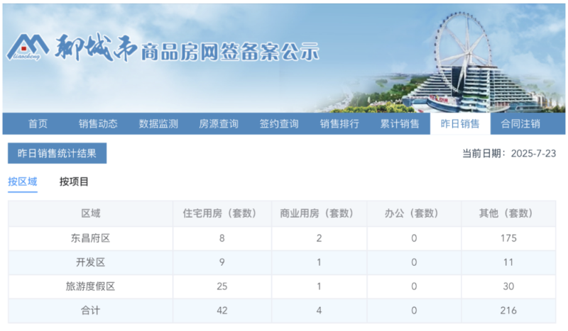Click the 商业用房（套数） column header

click(x=319, y=213)
